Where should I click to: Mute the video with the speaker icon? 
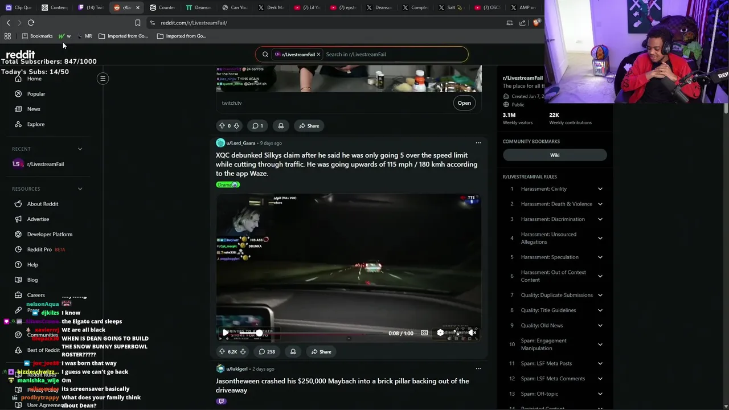point(472,333)
